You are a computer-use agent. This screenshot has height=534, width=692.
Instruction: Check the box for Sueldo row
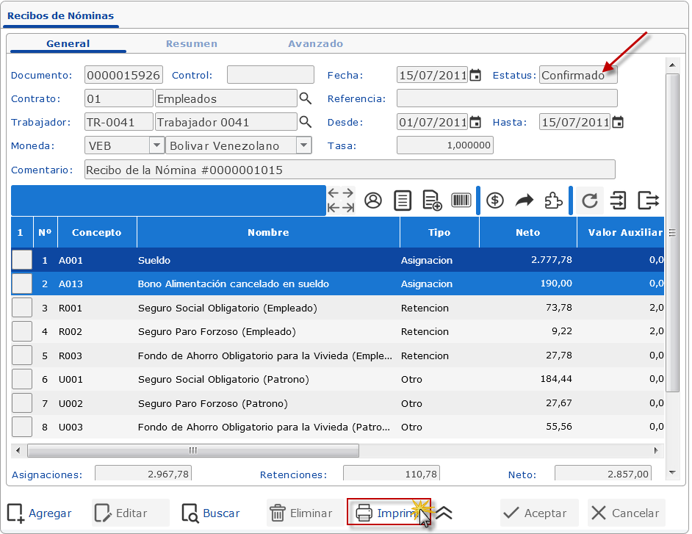click(22, 260)
